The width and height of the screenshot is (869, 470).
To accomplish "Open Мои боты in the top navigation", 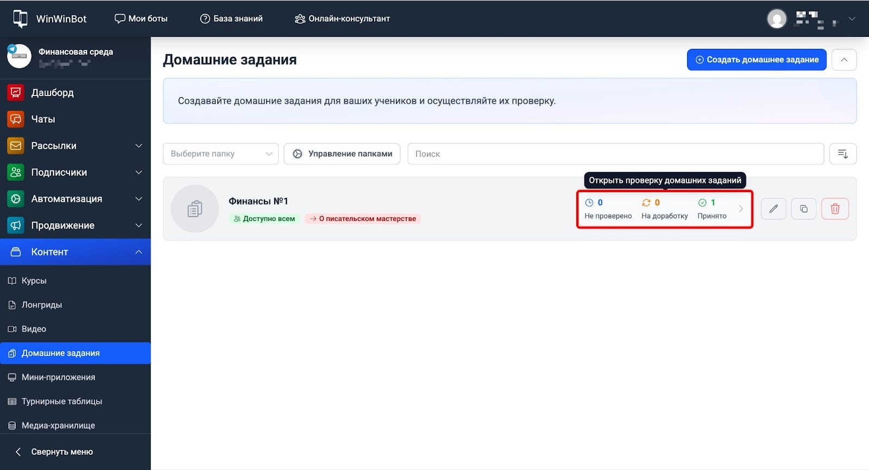I will point(141,19).
